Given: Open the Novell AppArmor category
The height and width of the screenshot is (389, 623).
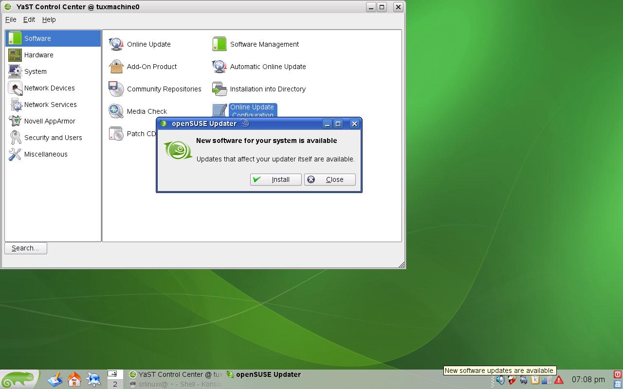Looking at the screenshot, I should [x=53, y=121].
